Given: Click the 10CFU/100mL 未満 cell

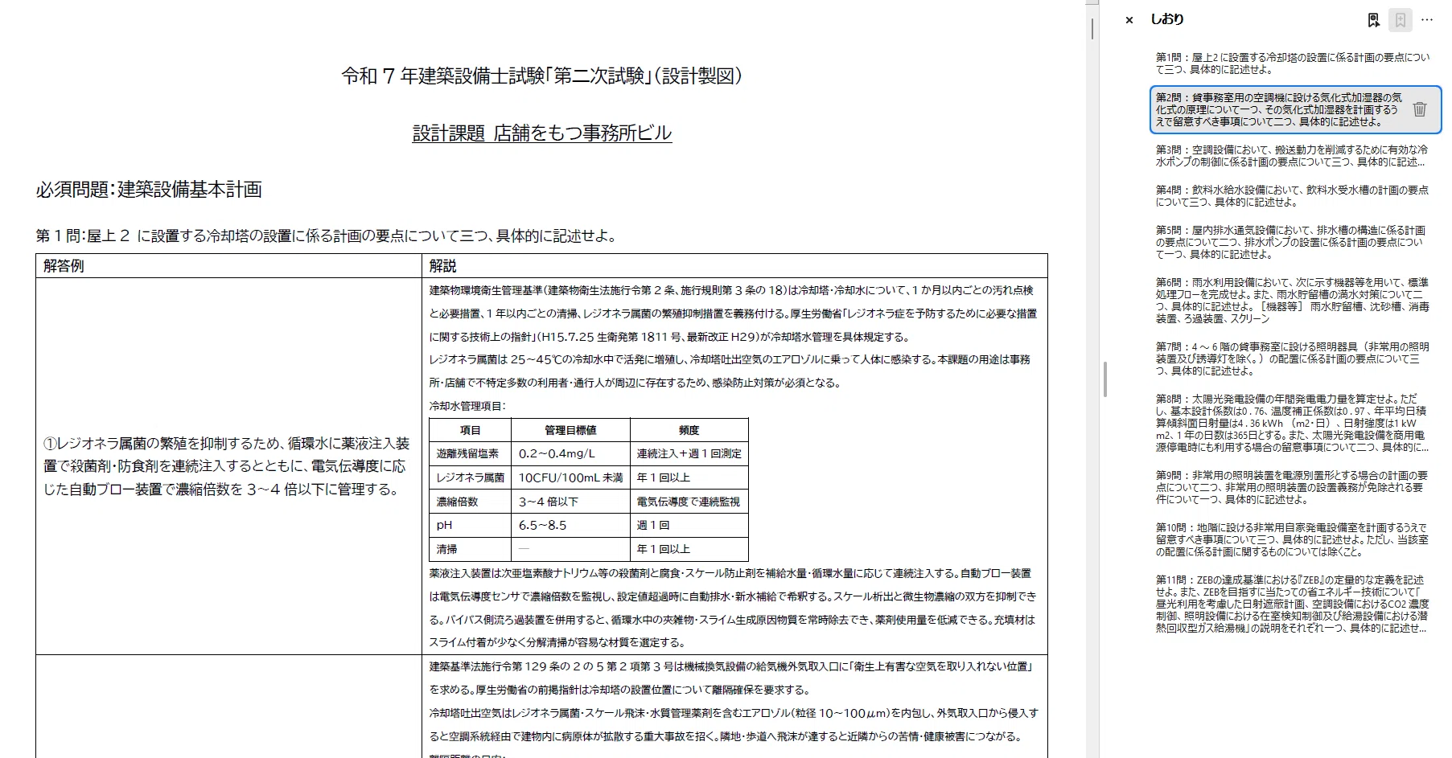Looking at the screenshot, I should pyautogui.click(x=570, y=477).
